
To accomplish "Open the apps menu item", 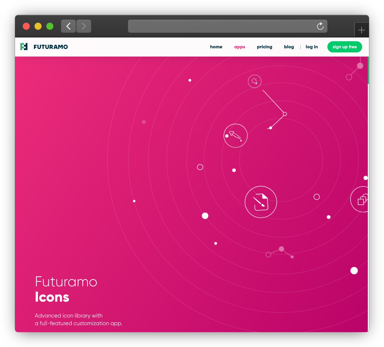I will coord(239,47).
